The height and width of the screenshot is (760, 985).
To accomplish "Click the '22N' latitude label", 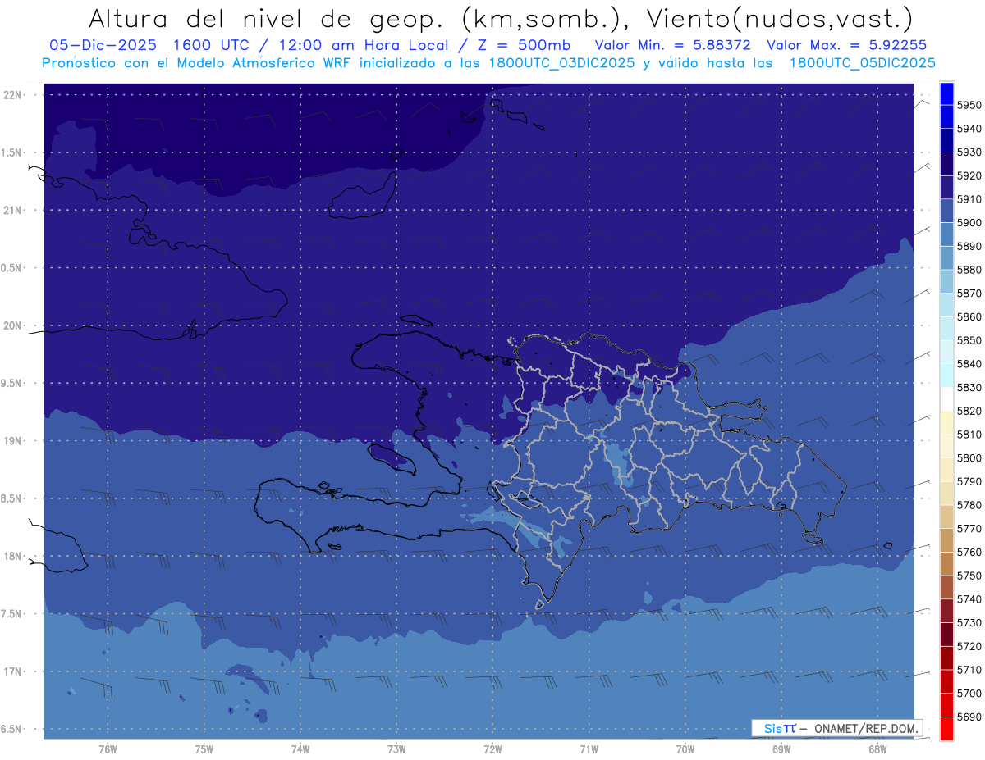I will click(x=12, y=95).
